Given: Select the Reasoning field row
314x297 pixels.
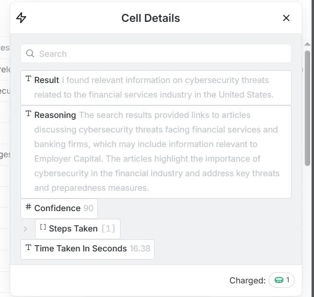Looking at the screenshot, I should tap(156, 152).
